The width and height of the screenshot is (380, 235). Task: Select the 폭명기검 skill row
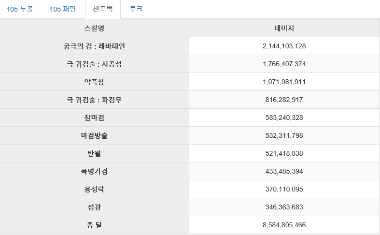[190, 171]
